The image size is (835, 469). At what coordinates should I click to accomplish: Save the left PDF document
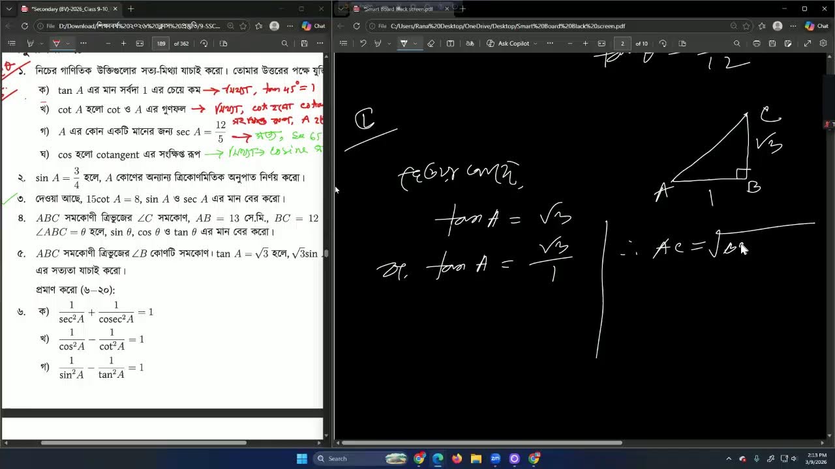coord(304,43)
